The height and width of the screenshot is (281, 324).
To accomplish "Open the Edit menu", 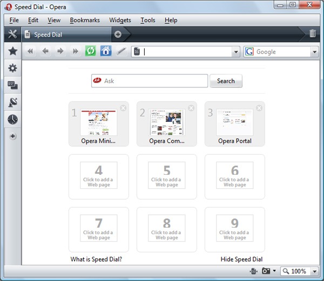I will (33, 20).
